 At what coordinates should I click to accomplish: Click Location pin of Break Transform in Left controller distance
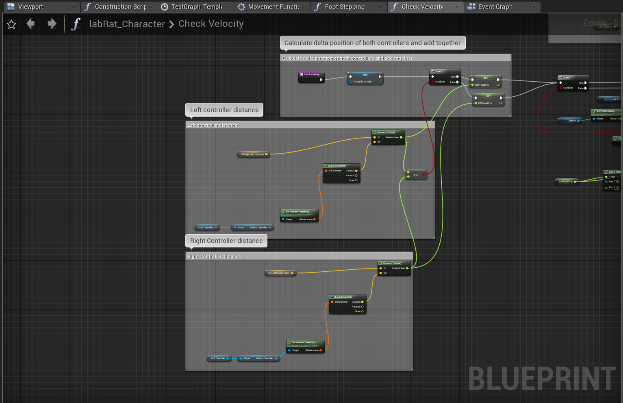coord(356,171)
